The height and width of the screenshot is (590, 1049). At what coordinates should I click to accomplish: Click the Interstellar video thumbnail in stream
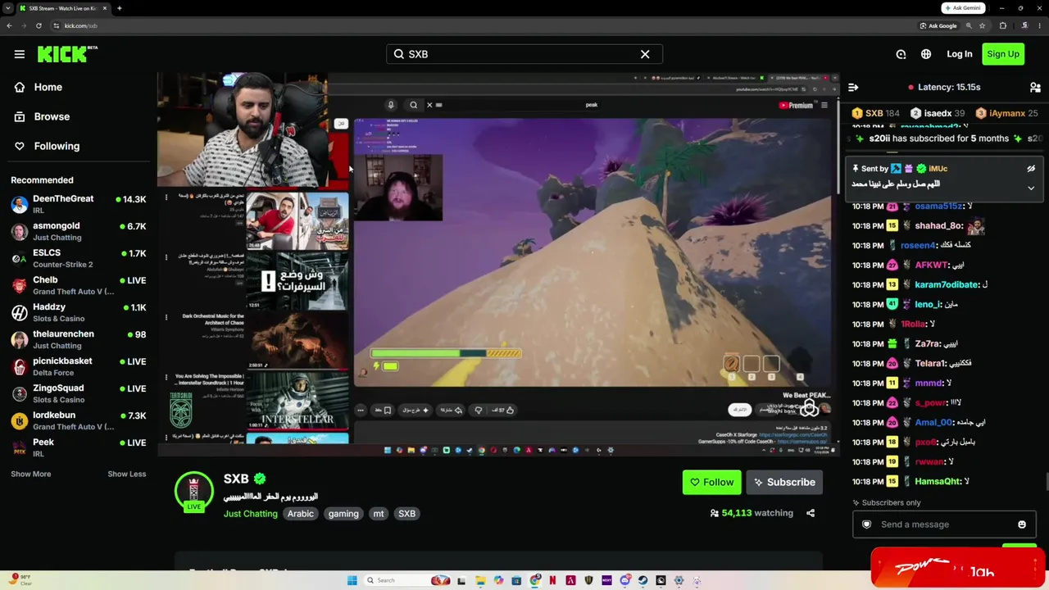[297, 401]
